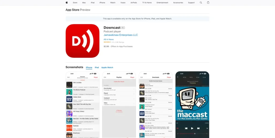Open the Mac menu item
Screen dimensions: 275x138
84,3
